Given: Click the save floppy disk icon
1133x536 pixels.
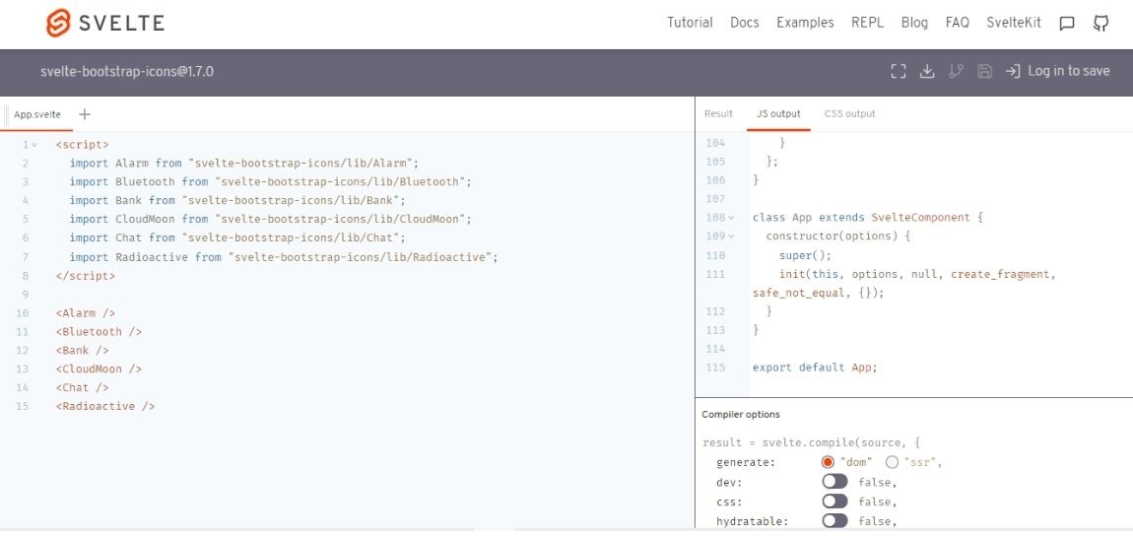Looking at the screenshot, I should click(983, 71).
